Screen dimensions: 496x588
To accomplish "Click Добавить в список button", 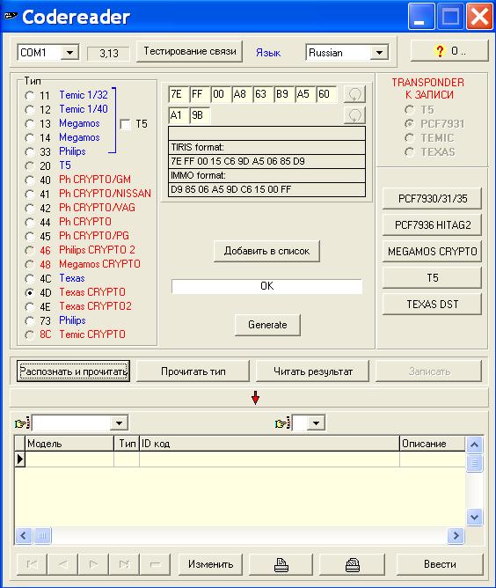I will point(266,251).
